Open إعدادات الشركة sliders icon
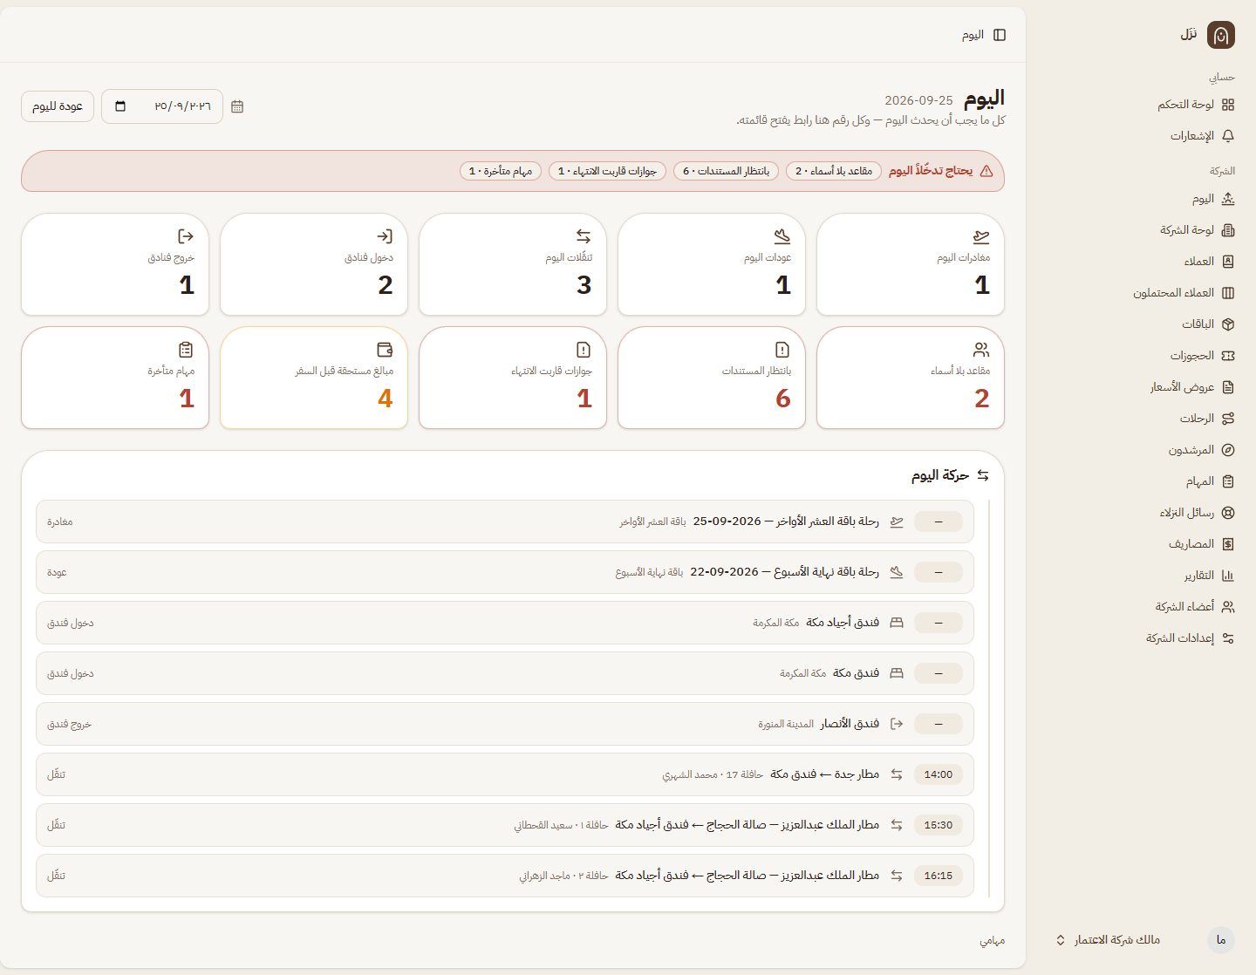This screenshot has height=975, width=1256. pos(1228,638)
